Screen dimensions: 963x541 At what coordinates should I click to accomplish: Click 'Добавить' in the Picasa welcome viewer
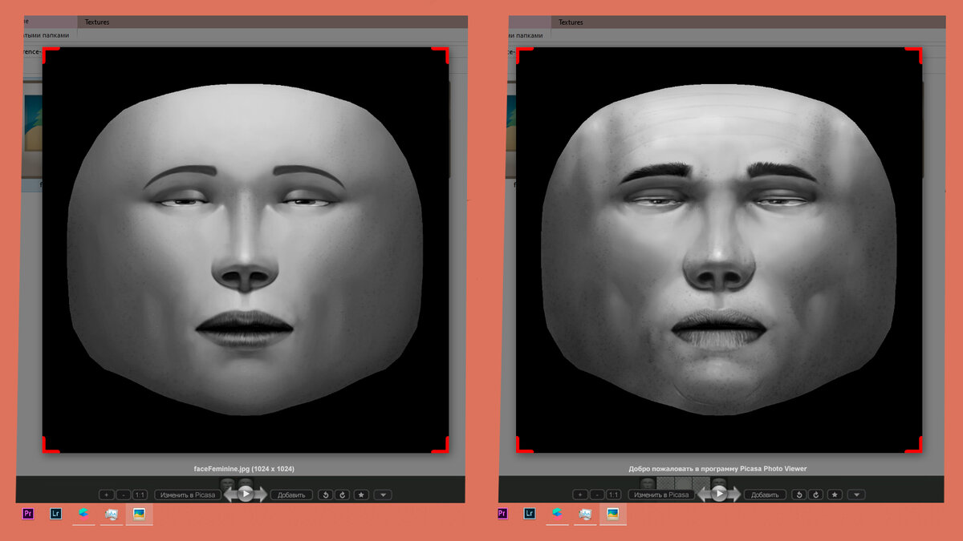[x=765, y=495]
